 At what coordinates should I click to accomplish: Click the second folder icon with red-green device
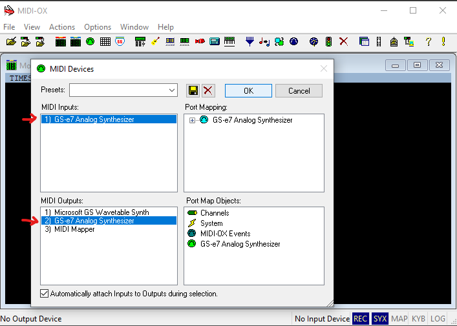tap(26, 41)
